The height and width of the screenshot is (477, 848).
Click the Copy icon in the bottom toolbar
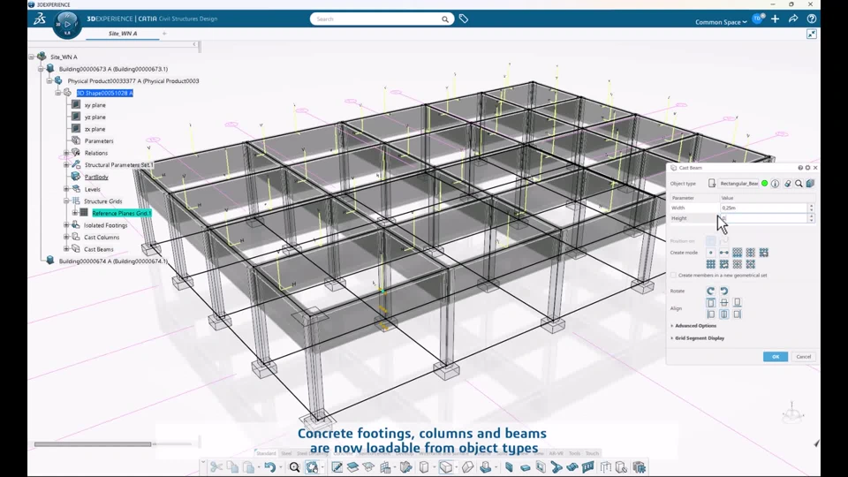(x=232, y=466)
